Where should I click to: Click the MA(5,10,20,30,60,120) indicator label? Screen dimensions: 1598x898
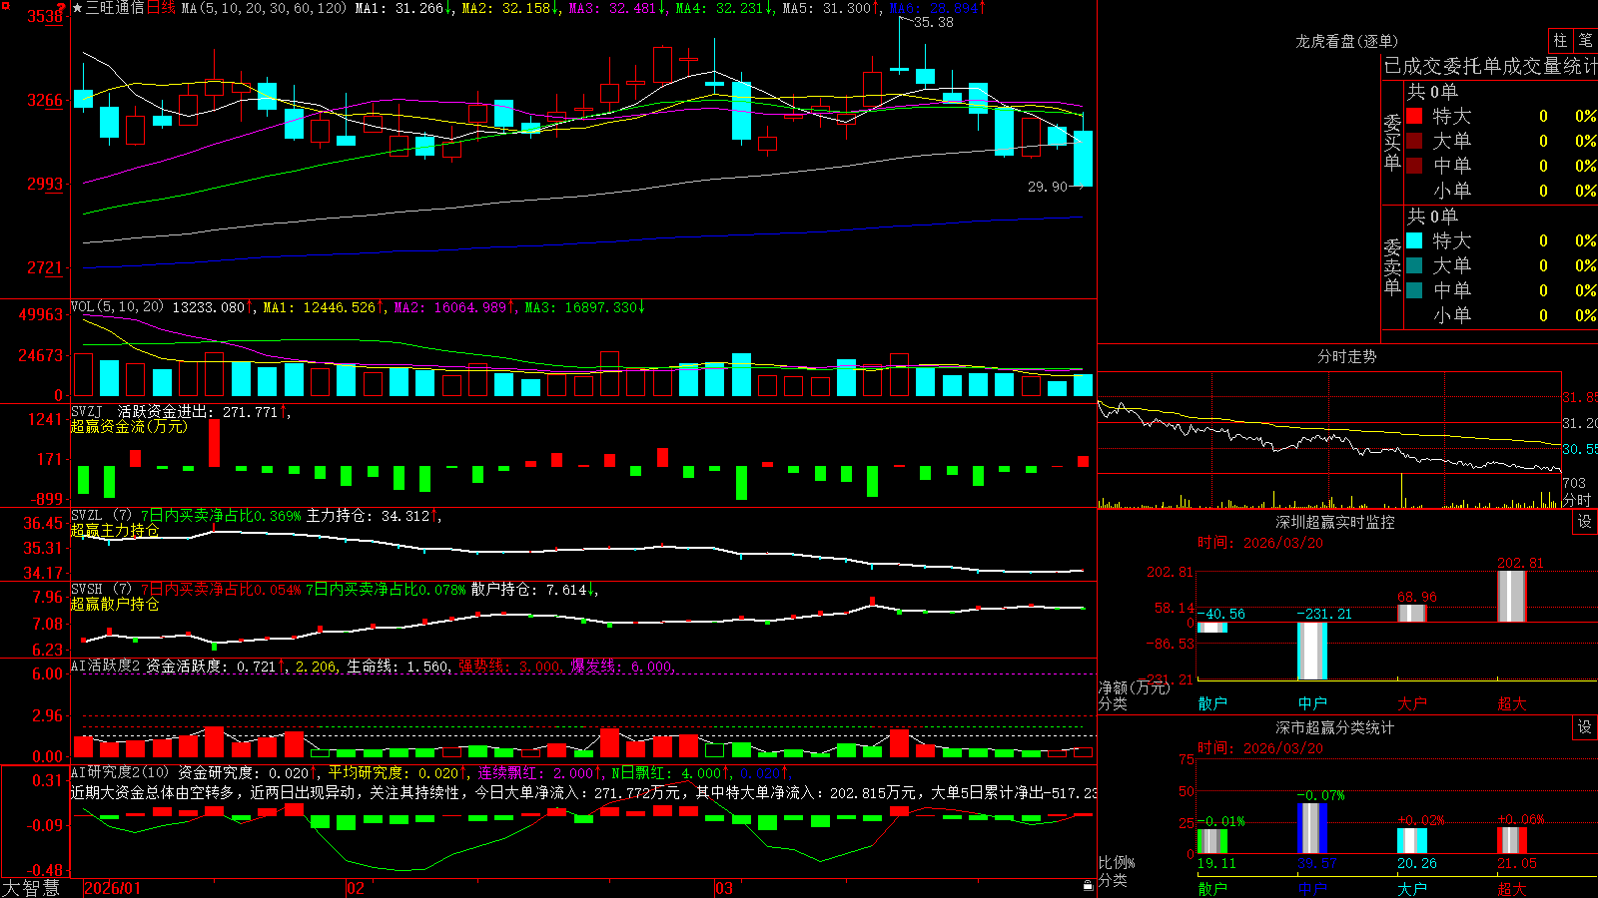pyautogui.click(x=265, y=8)
